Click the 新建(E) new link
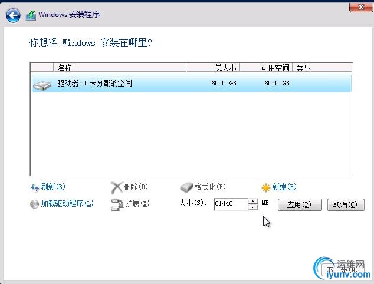Image resolution: width=374 pixels, height=284 pixels. pos(284,187)
